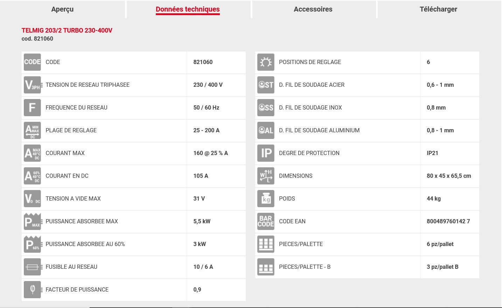The width and height of the screenshot is (502, 308).
Task: Click the CODE icon in the first row
Action: 32,62
